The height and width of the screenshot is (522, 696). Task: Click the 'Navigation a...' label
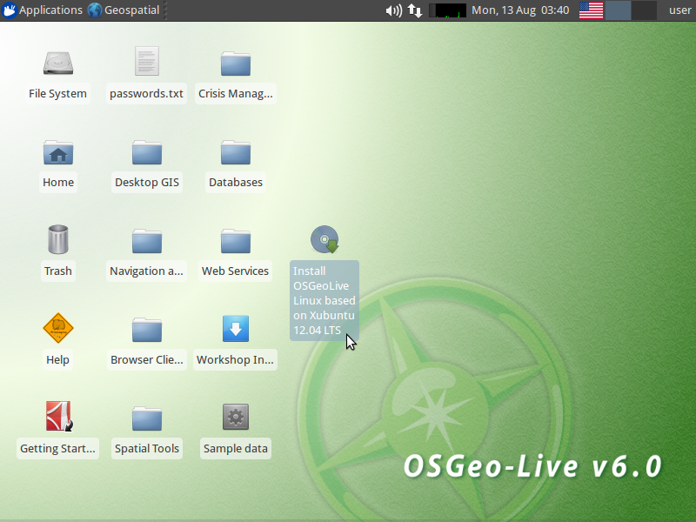point(146,271)
